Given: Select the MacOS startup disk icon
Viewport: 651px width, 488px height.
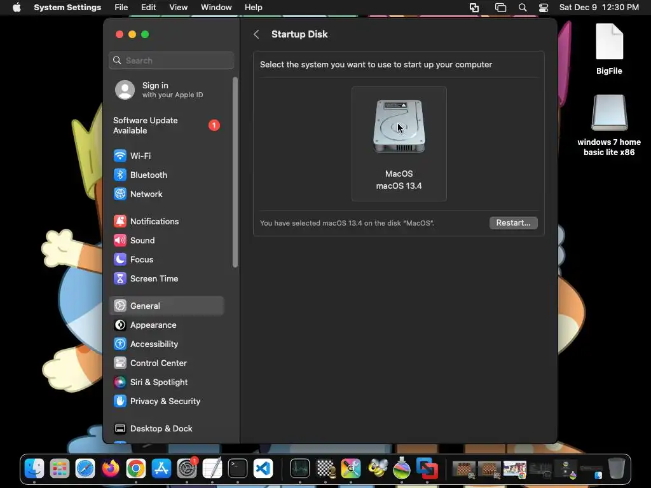Looking at the screenshot, I should [x=399, y=126].
